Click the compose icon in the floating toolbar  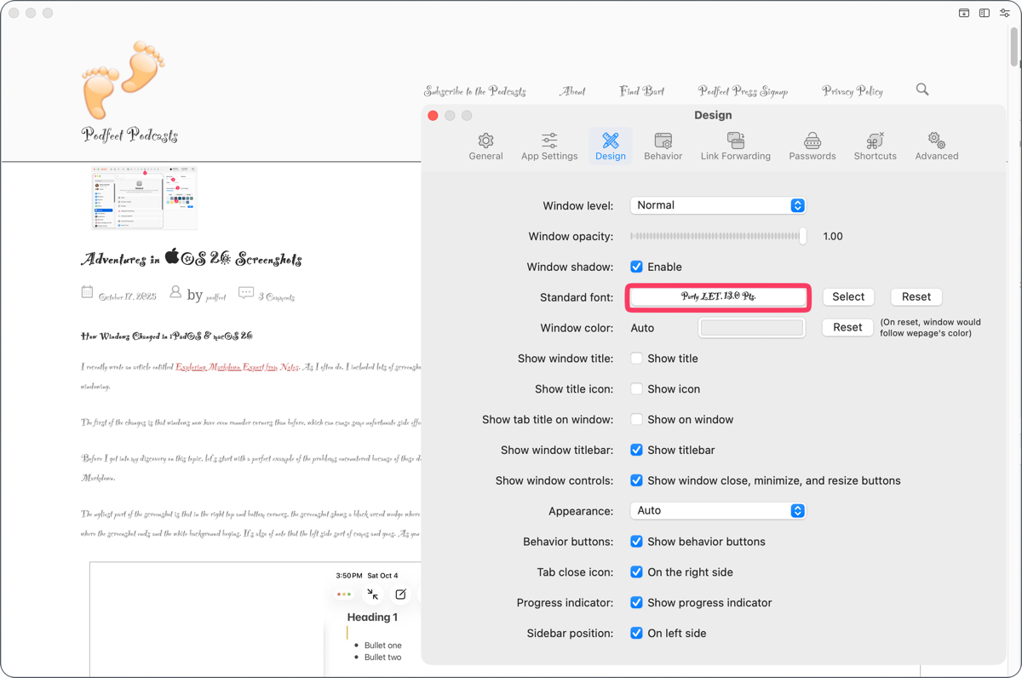[x=400, y=594]
